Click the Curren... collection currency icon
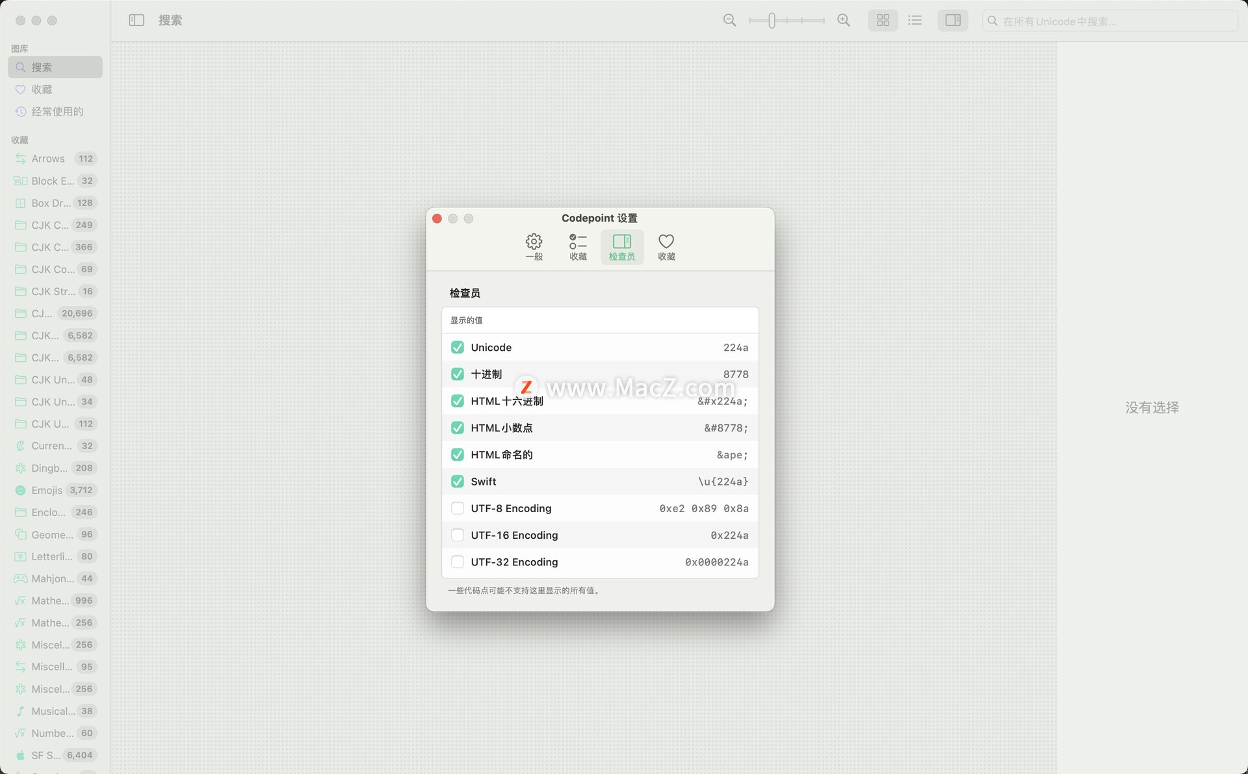 (x=20, y=446)
